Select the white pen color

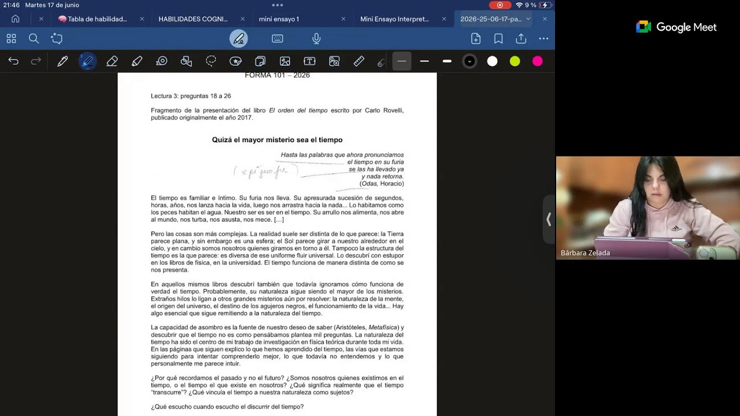coord(492,61)
